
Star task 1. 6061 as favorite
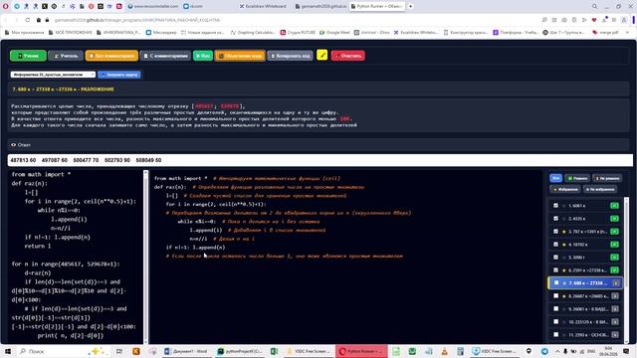click(564, 206)
